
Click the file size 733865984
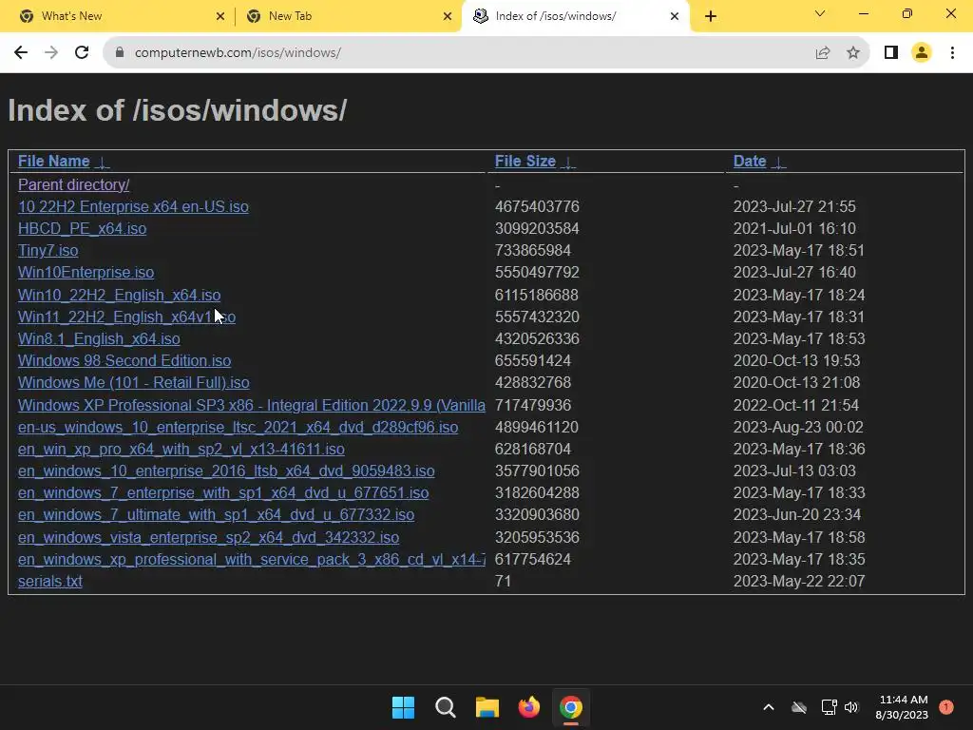pyautogui.click(x=532, y=251)
